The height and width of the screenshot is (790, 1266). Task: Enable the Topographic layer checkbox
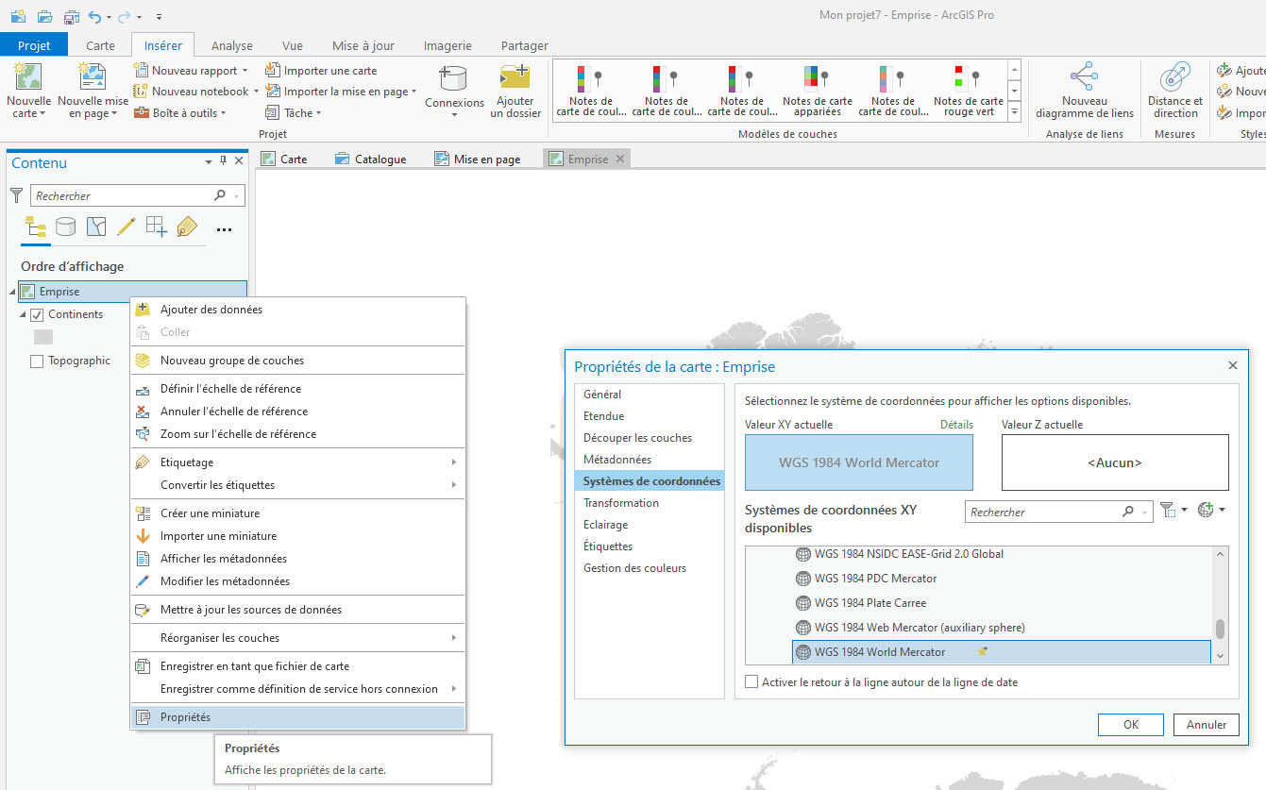tap(38, 361)
